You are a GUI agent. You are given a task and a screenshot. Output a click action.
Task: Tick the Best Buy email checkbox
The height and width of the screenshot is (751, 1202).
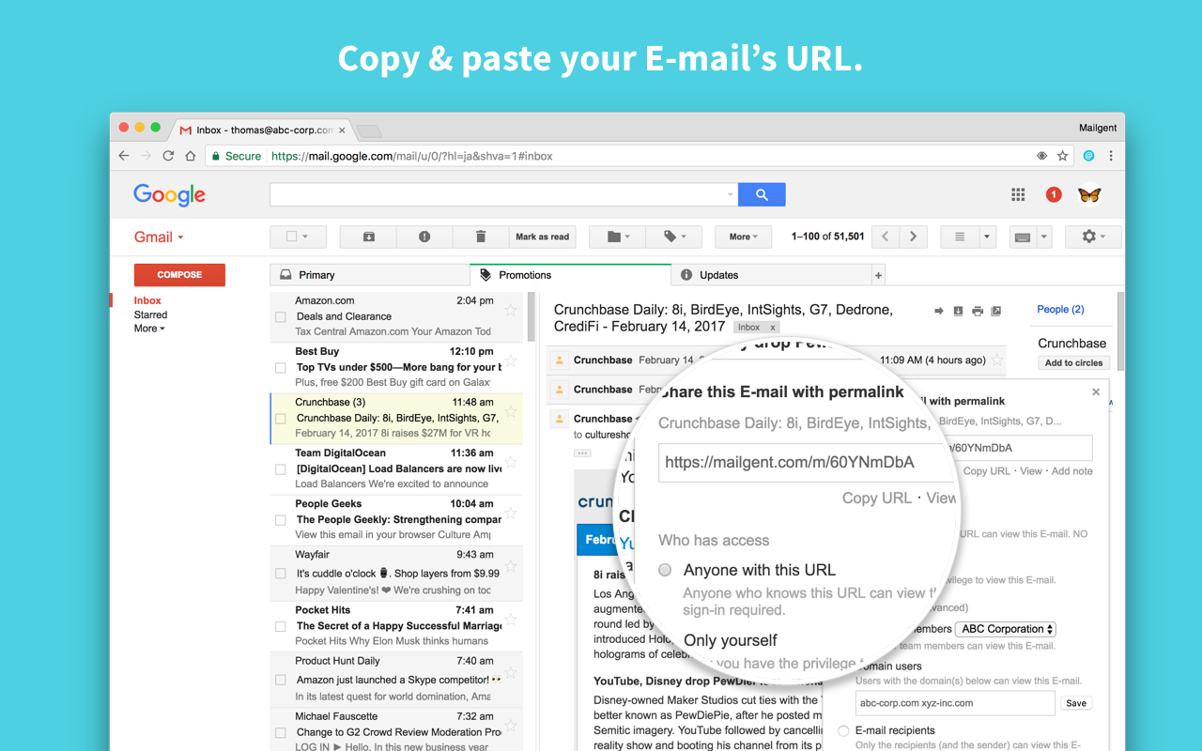280,368
